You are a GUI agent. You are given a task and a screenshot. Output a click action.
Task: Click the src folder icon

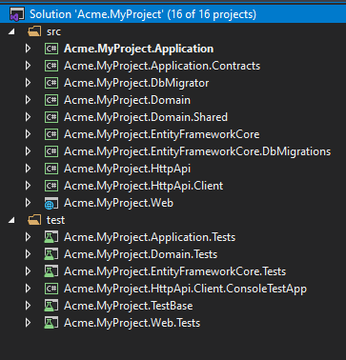pyautogui.click(x=34, y=31)
